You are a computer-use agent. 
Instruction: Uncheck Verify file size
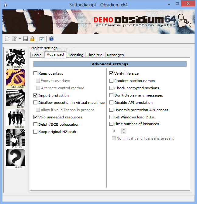pos(111,73)
